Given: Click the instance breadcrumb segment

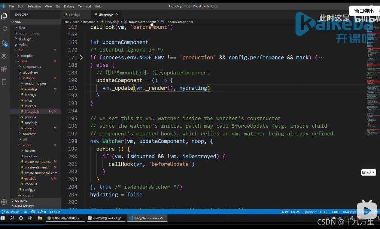Looking at the screenshot, I should pos(89,22).
